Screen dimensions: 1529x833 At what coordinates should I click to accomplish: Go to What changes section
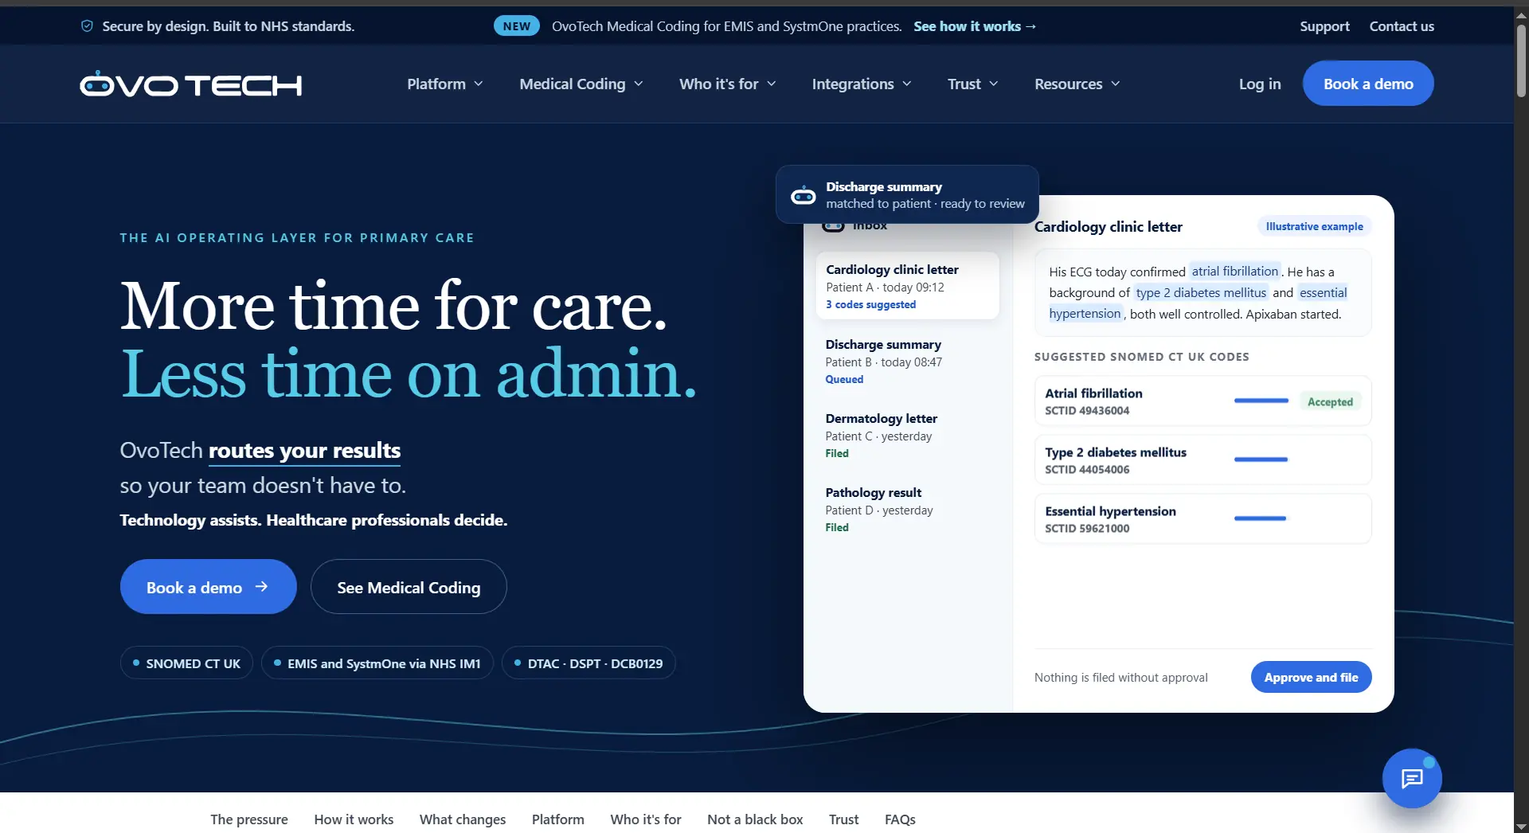click(x=463, y=819)
